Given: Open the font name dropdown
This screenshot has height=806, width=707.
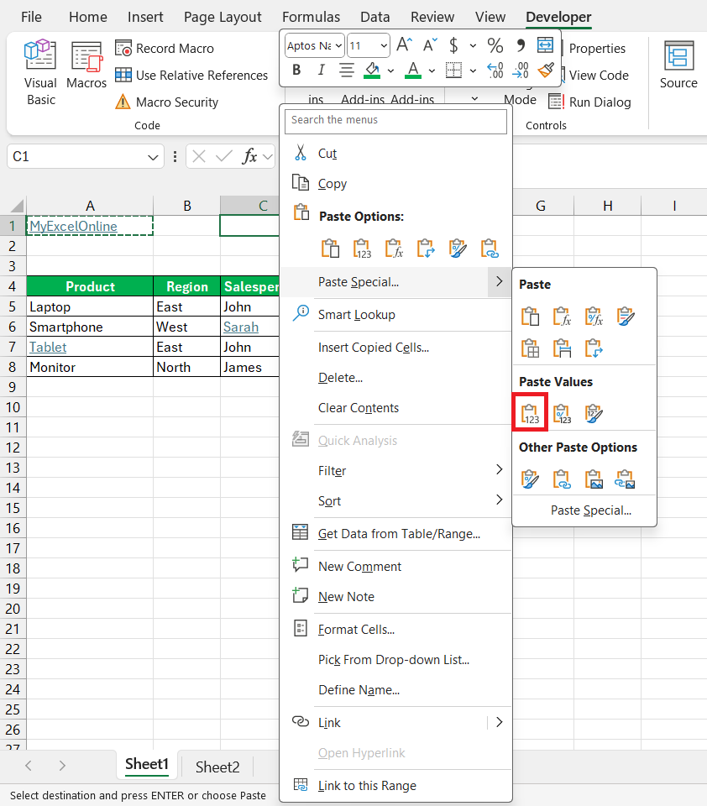Looking at the screenshot, I should pos(339,45).
